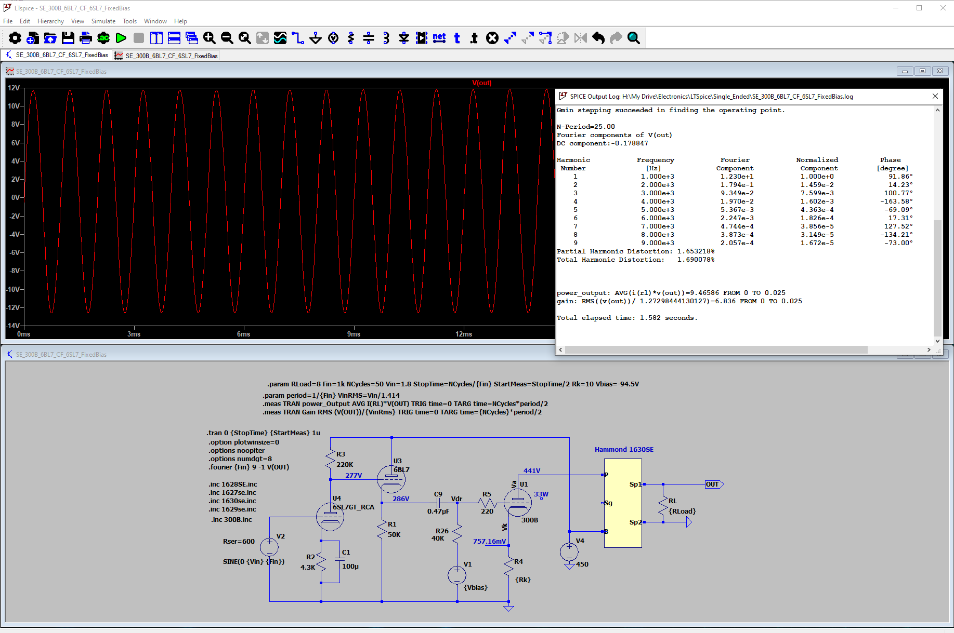Image resolution: width=954 pixels, height=633 pixels.
Task: Activate the Delete tool (X circle)
Action: 492,38
